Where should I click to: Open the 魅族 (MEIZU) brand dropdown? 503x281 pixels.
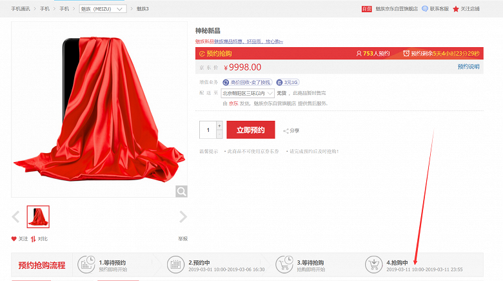(x=103, y=9)
